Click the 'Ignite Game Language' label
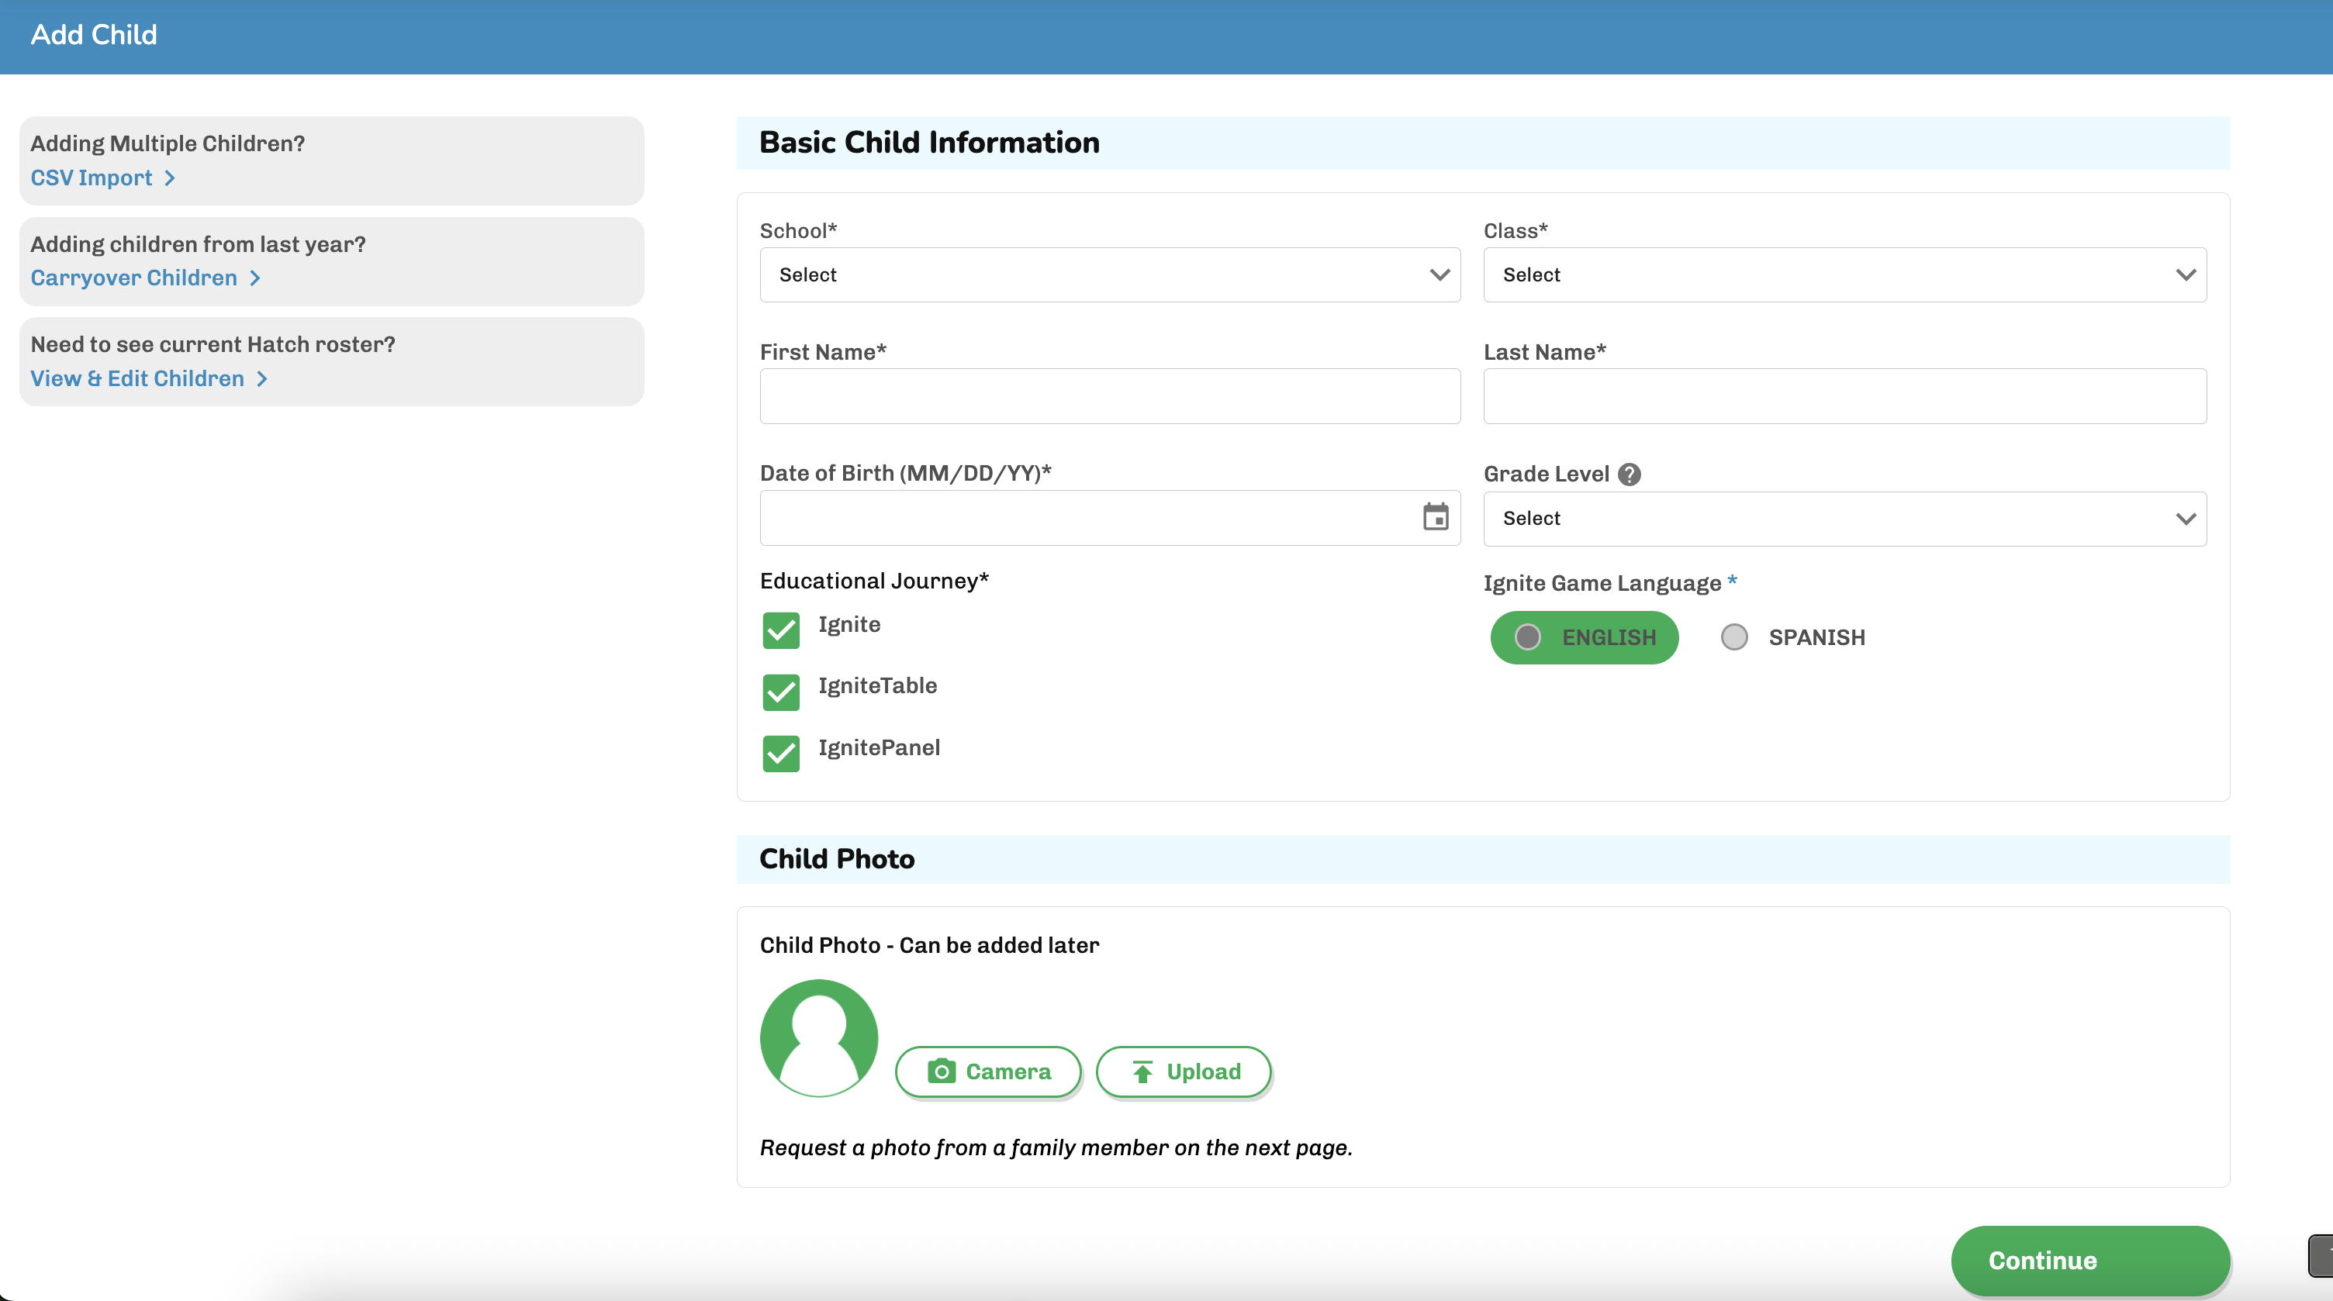The image size is (2333, 1301). coord(1601,583)
